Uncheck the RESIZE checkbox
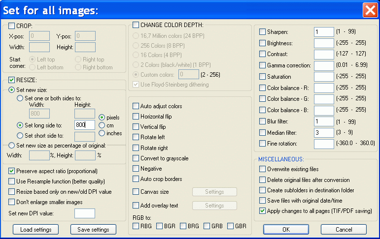 [x=12, y=80]
